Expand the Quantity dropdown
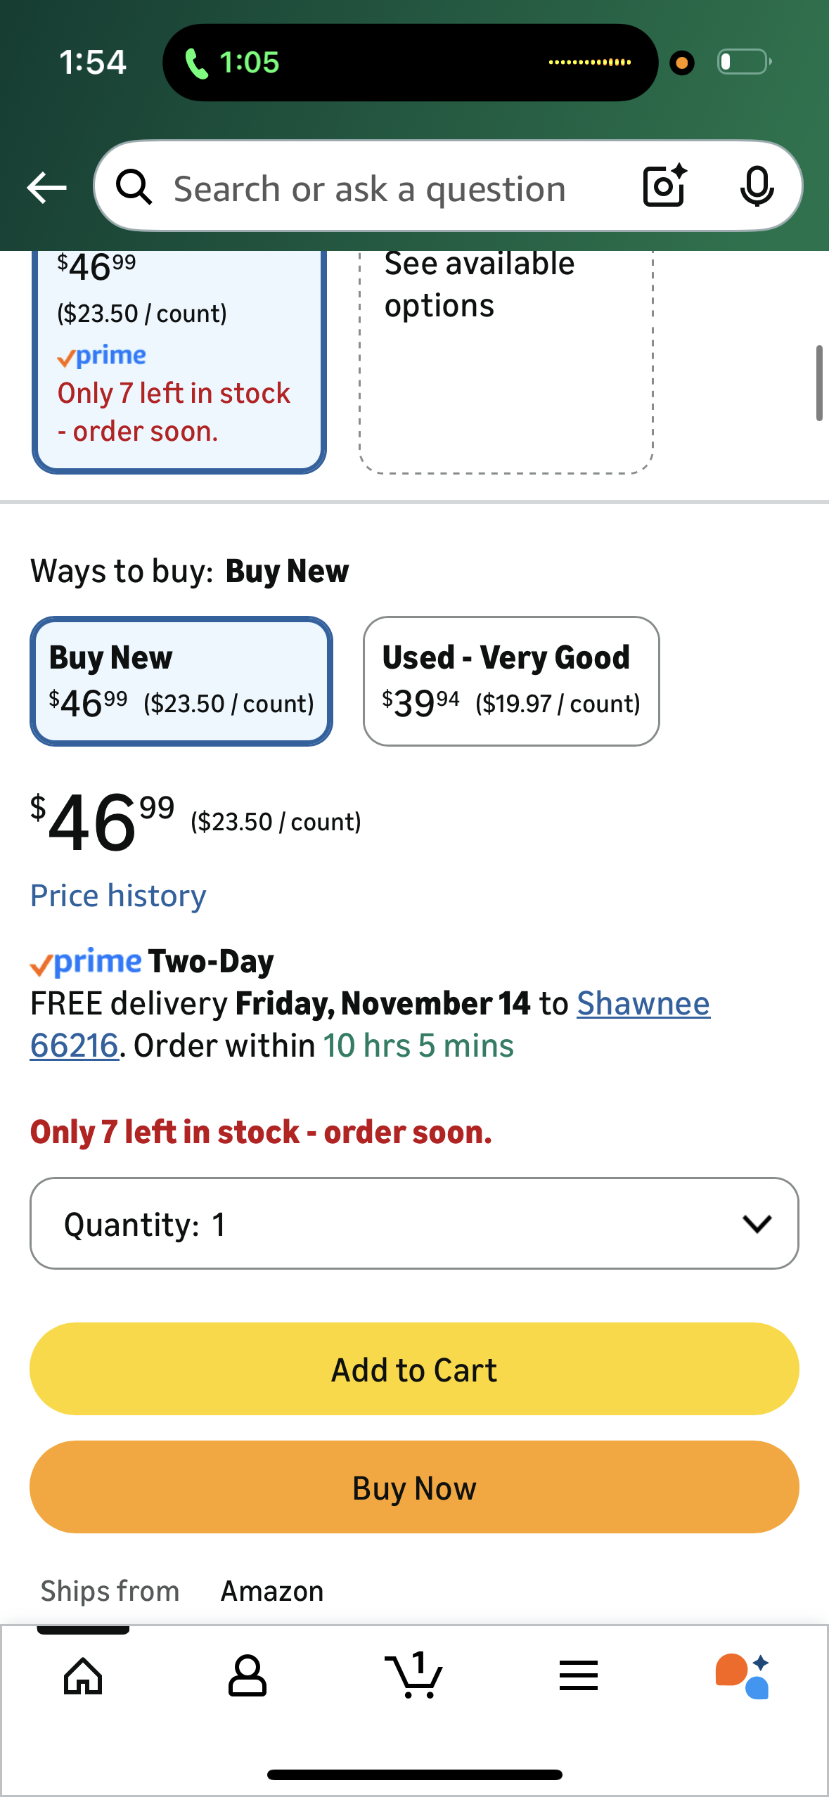 (414, 1223)
